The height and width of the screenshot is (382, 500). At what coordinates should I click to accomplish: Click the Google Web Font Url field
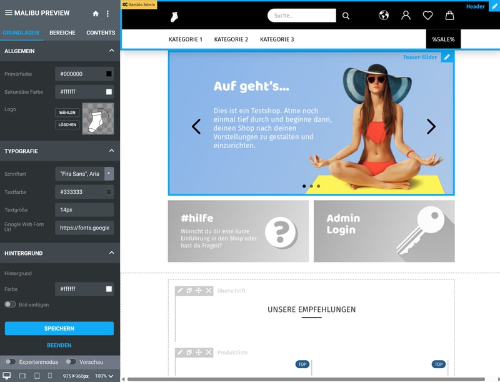(x=84, y=228)
